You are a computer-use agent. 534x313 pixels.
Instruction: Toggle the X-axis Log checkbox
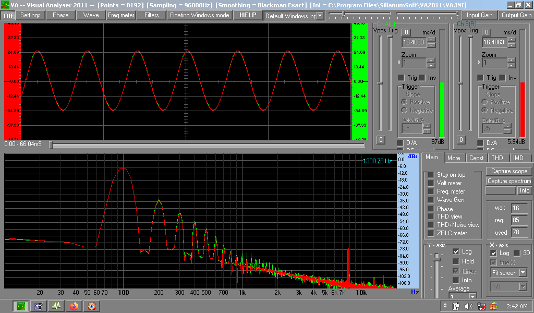493,253
